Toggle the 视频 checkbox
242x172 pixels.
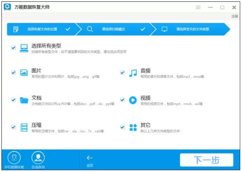click(x=122, y=100)
